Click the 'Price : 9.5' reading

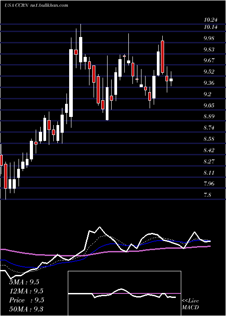[x=27, y=300]
